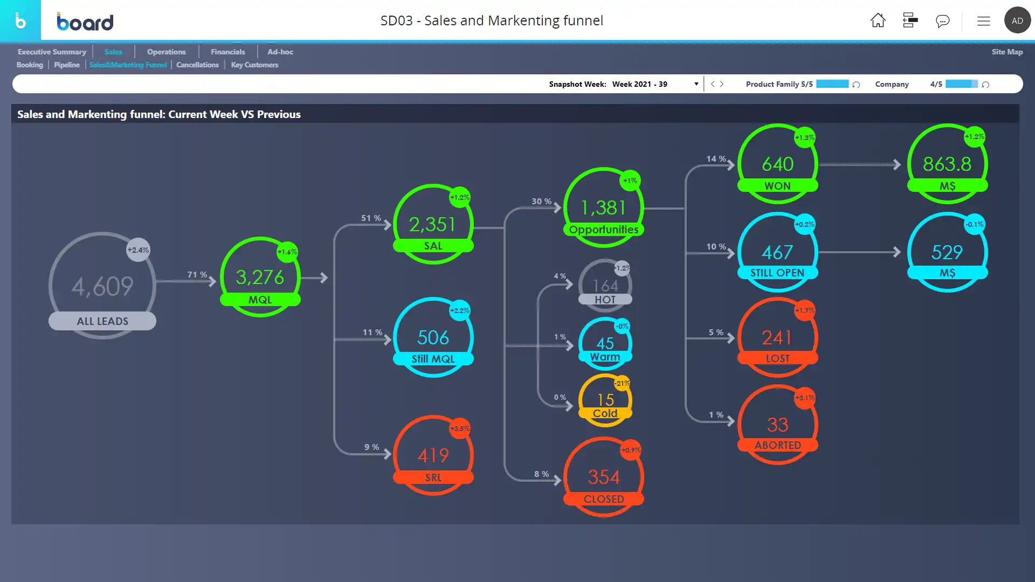Click the 529 M$ still open circle

click(x=948, y=252)
